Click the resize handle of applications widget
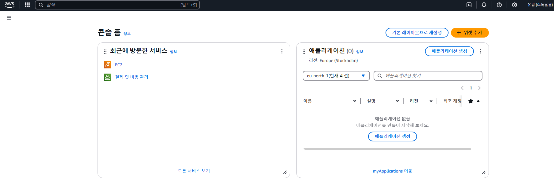 pyautogui.click(x=484, y=172)
